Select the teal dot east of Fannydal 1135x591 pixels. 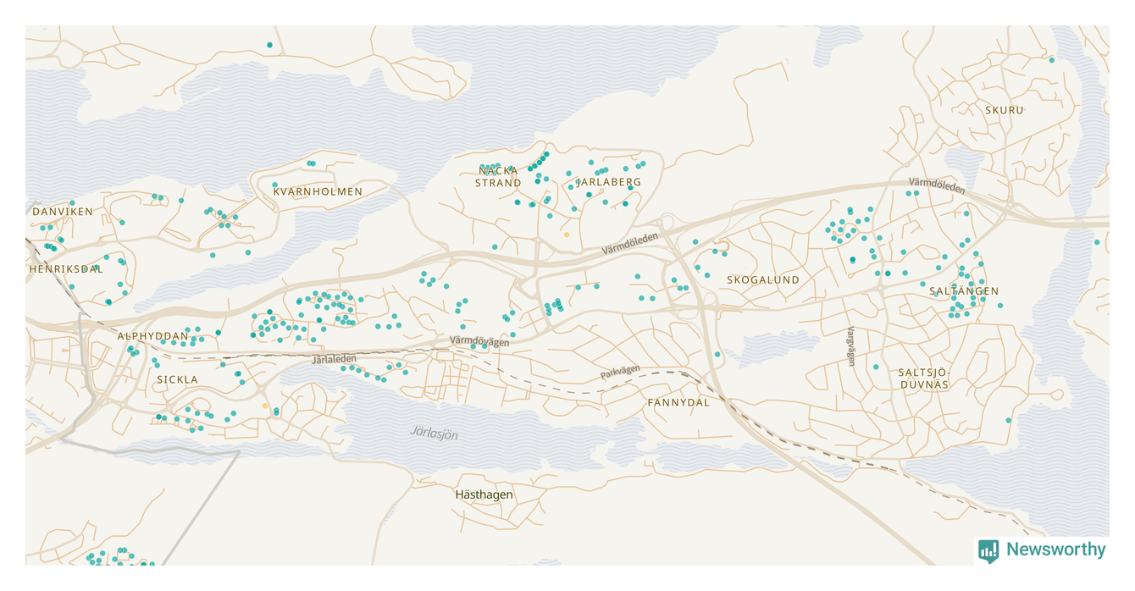pos(717,354)
